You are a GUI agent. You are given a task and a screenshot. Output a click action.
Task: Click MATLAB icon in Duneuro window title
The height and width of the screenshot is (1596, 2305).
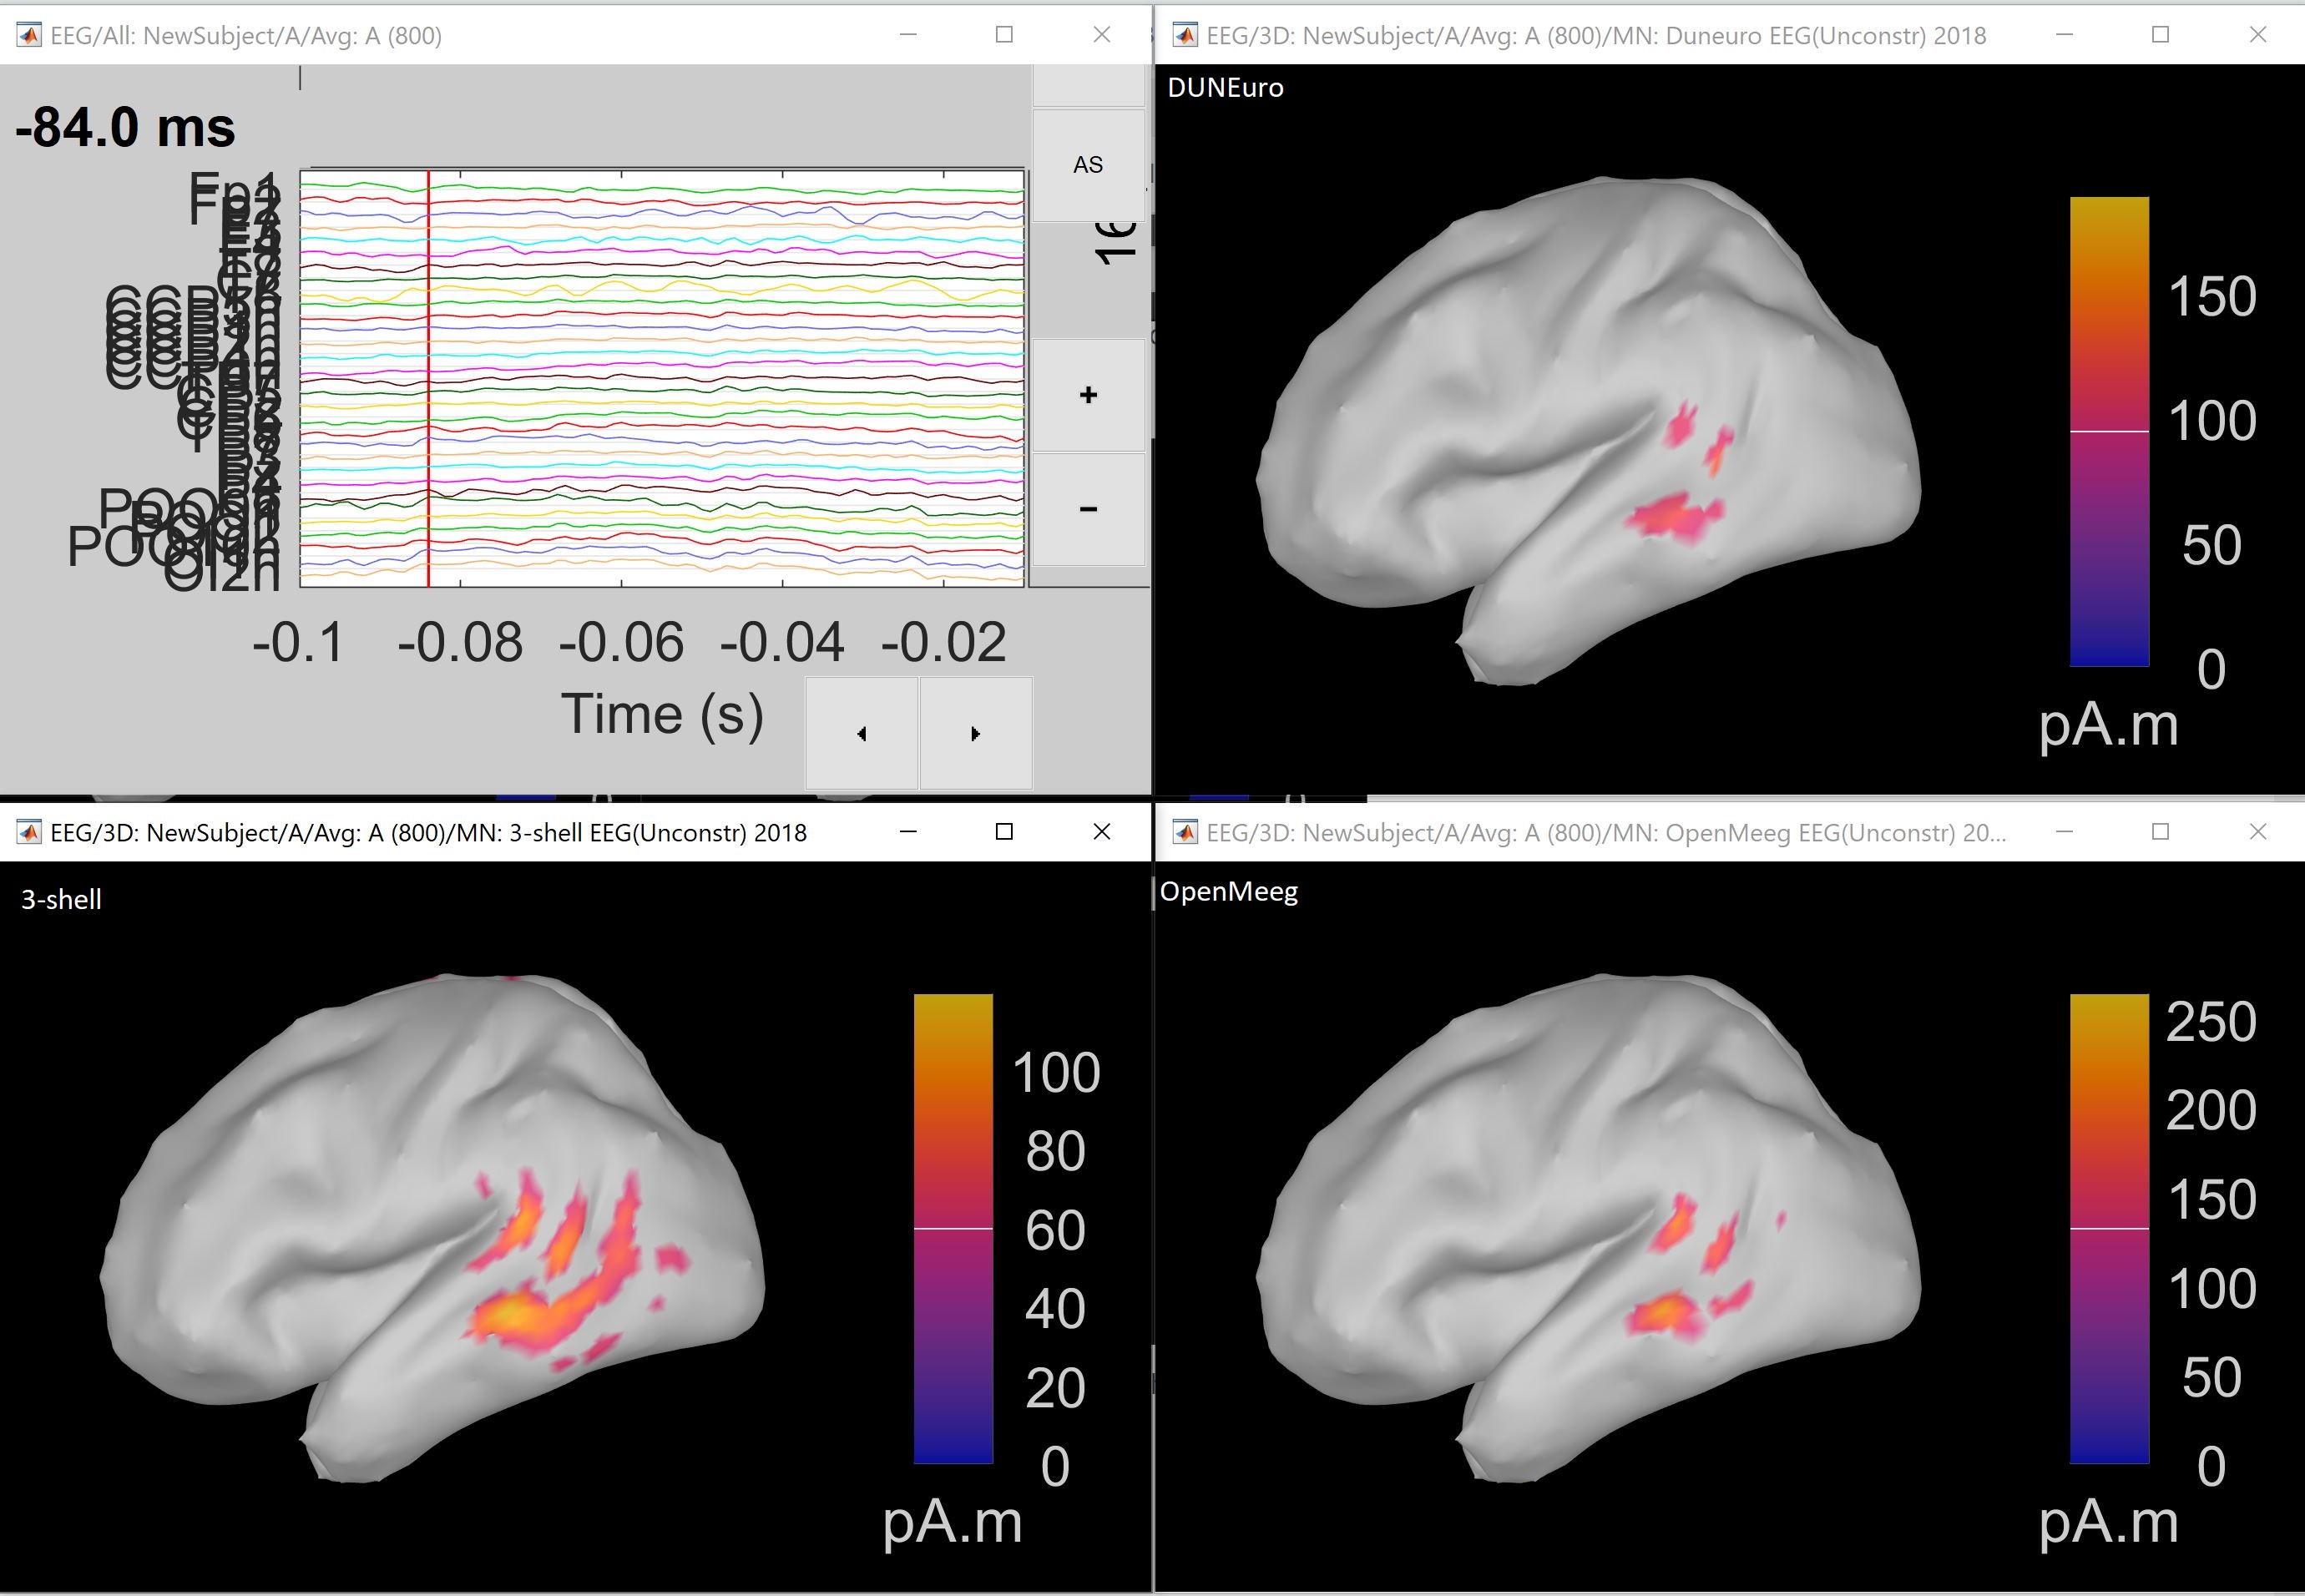pyautogui.click(x=1185, y=35)
